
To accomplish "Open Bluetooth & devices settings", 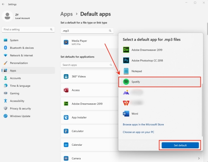I will point(28,48).
